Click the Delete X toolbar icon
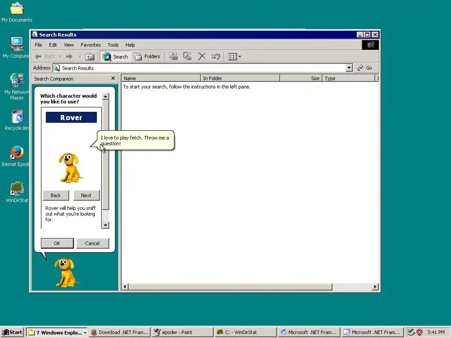Screen dimensions: 451x338 [202, 56]
